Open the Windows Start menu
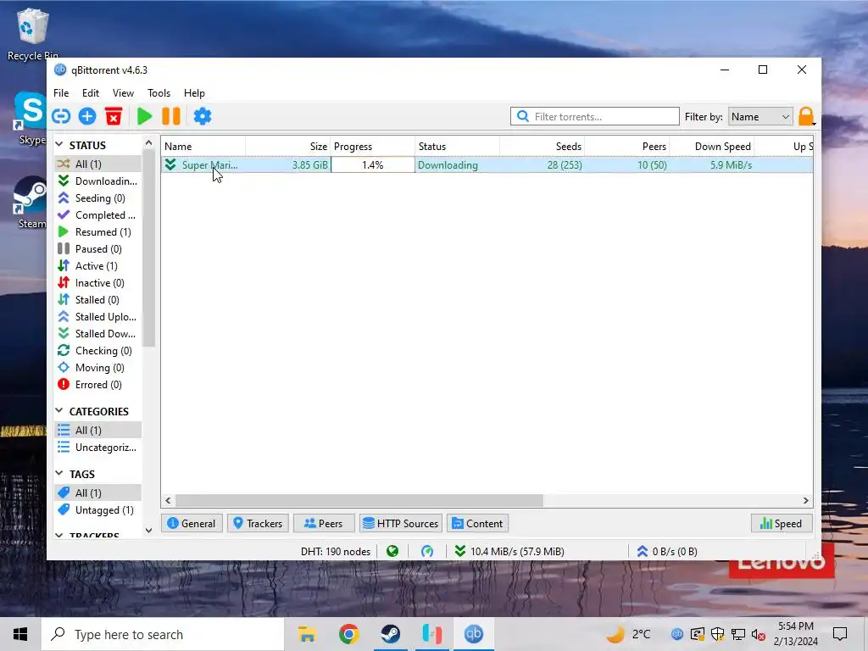This screenshot has height=651, width=868. [20, 634]
